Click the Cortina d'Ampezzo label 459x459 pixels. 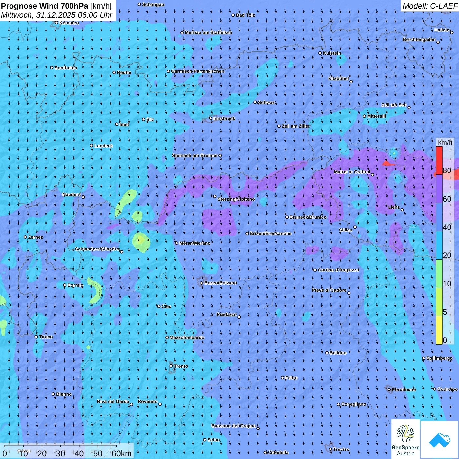pyautogui.click(x=339, y=270)
